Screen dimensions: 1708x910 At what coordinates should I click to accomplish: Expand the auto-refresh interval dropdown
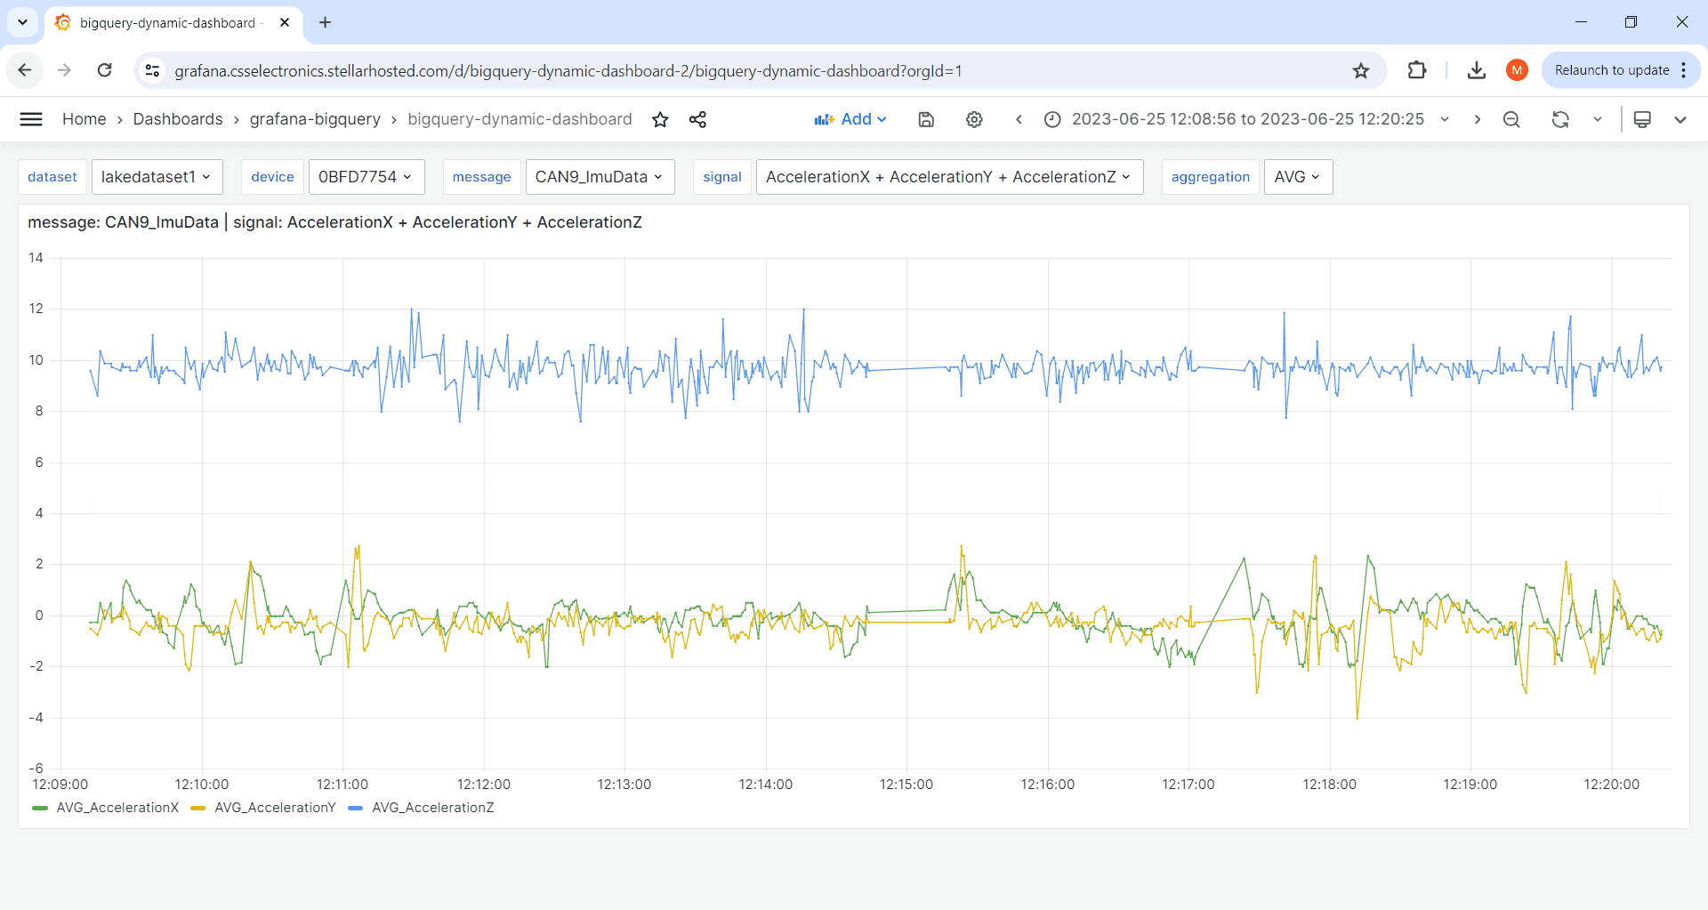(x=1598, y=118)
